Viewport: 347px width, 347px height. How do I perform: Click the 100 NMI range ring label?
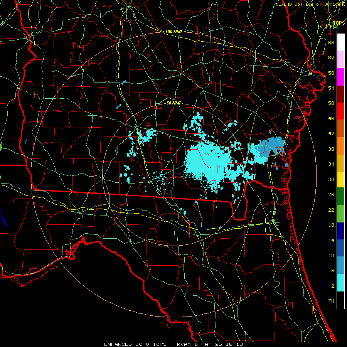[x=173, y=32]
